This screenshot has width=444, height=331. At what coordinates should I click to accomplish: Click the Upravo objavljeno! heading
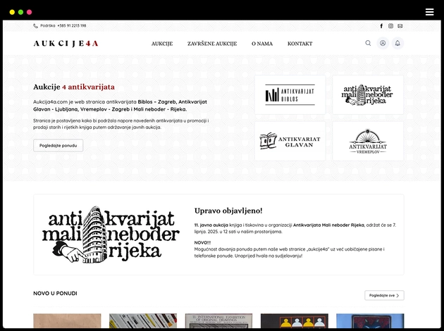[228, 211]
